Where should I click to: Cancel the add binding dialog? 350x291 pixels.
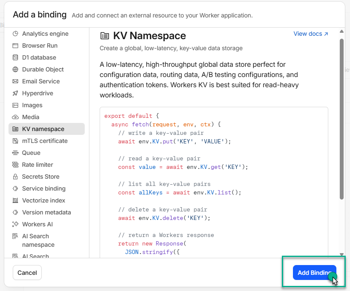click(x=27, y=272)
